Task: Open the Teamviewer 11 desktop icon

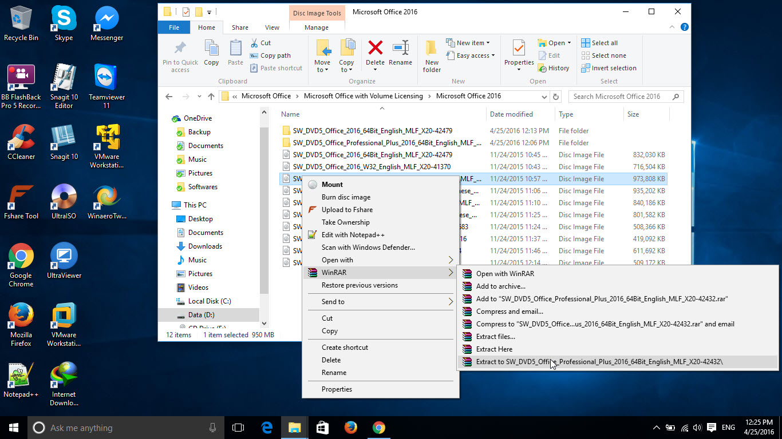Action: click(106, 86)
